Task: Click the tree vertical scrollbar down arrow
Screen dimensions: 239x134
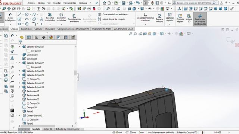Action: [x=75, y=123]
